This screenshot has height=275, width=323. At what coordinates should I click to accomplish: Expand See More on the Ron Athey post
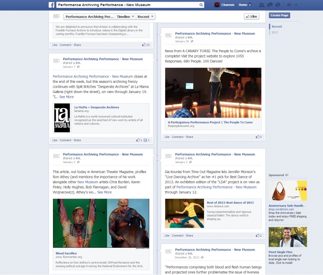coord(104,192)
